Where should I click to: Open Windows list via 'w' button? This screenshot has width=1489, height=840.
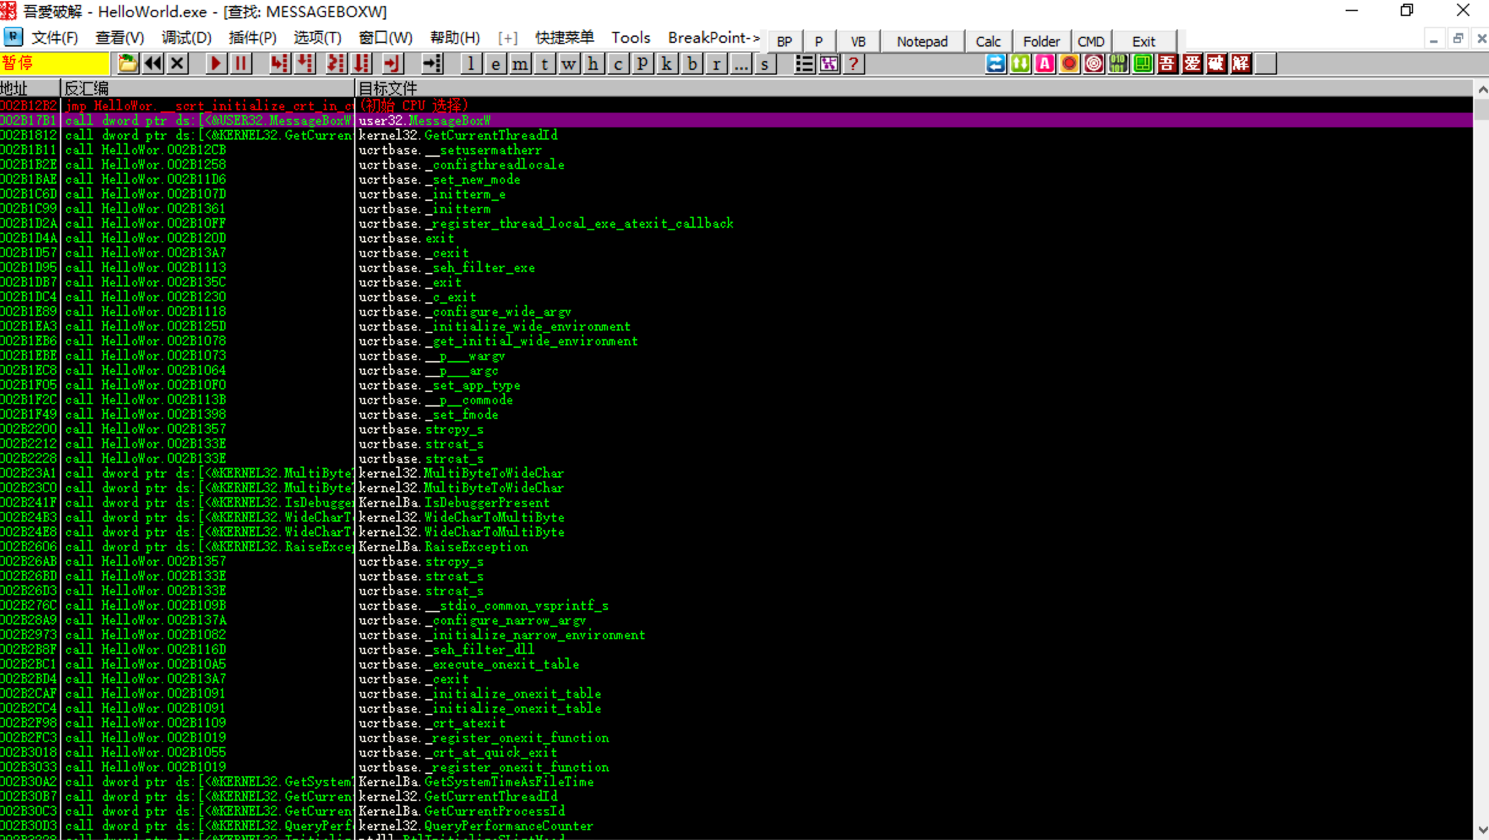[x=569, y=64]
